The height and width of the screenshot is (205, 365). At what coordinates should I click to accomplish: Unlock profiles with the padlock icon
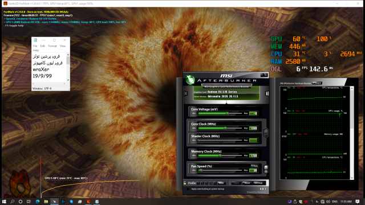pos(185,183)
